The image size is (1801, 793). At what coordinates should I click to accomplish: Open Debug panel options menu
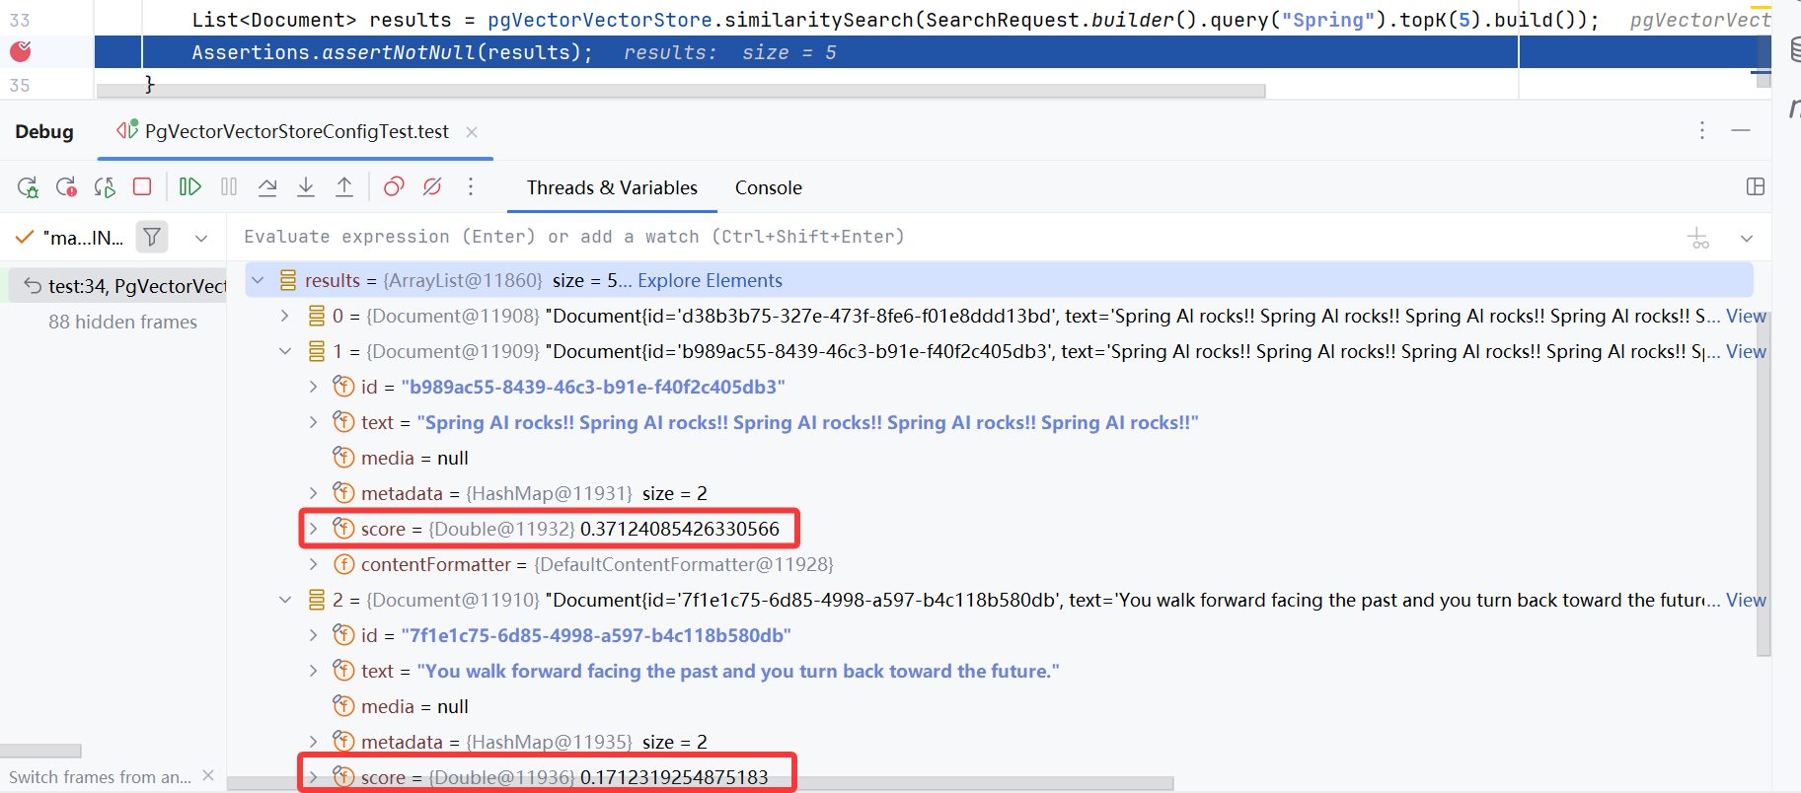click(x=1702, y=130)
